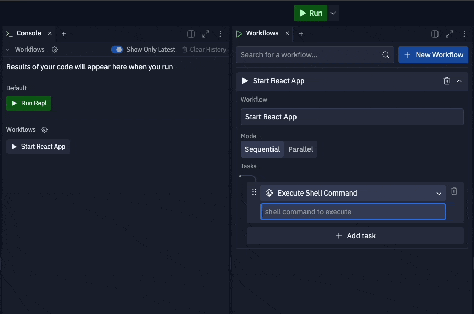The image size is (474, 314).
Task: Delete the Start React App workflow
Action: coord(446,81)
